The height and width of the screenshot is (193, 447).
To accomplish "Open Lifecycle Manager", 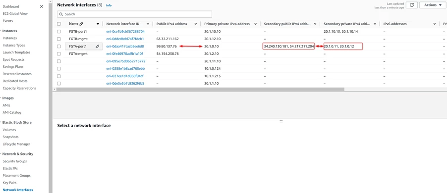I will click(x=16, y=144).
